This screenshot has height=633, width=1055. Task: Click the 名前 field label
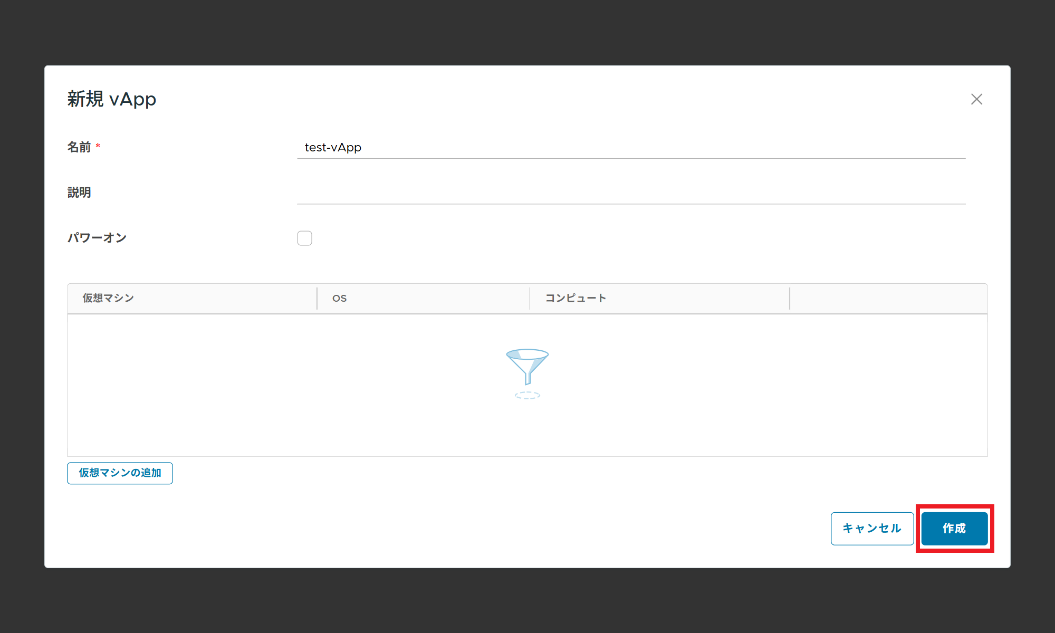[x=79, y=147]
